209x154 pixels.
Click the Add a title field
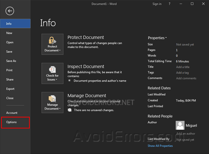click(183, 67)
